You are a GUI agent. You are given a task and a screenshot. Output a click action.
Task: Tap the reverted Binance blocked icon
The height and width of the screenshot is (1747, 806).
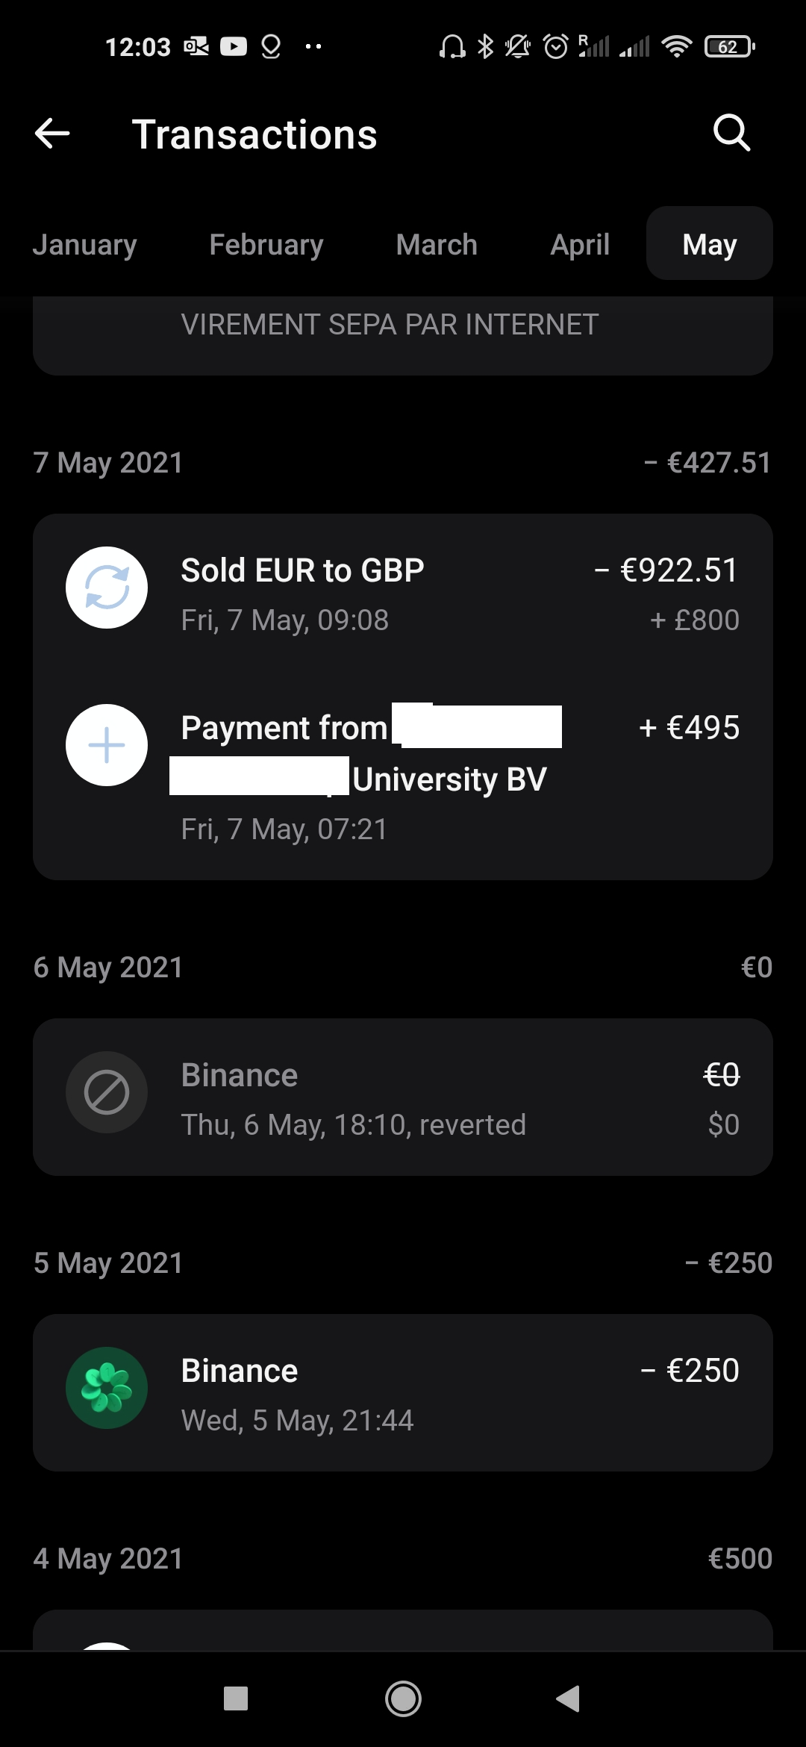coord(107,1092)
